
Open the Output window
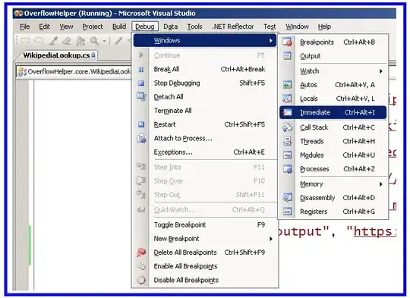coord(333,56)
